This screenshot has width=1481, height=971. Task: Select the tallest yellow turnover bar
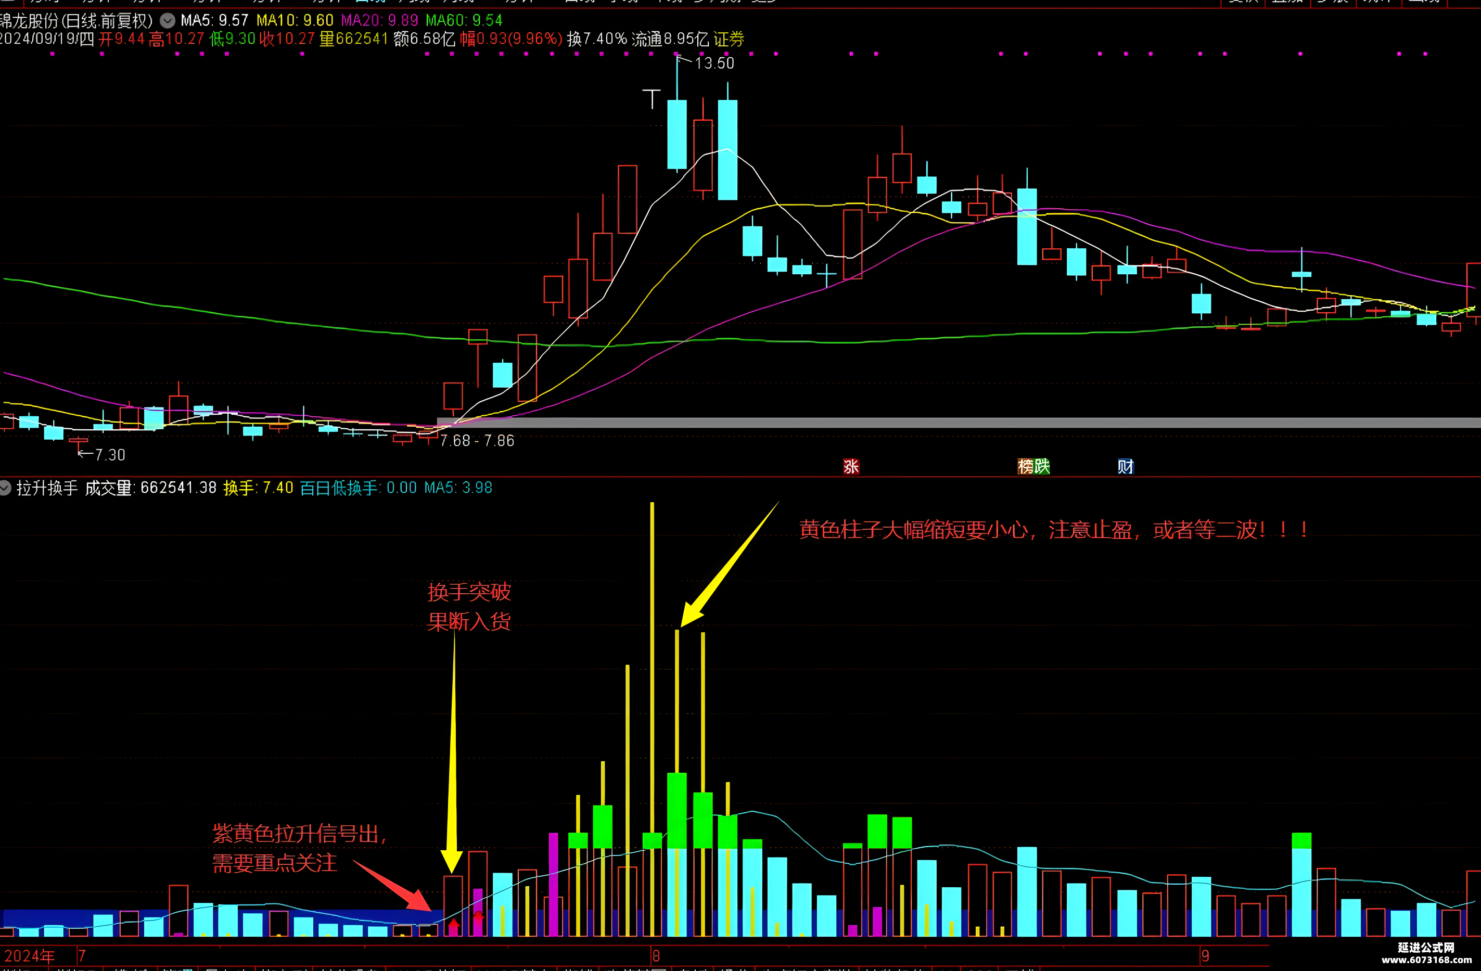(652, 719)
